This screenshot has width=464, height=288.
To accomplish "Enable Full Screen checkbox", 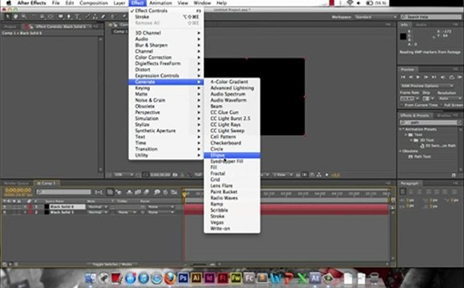I will [442, 105].
